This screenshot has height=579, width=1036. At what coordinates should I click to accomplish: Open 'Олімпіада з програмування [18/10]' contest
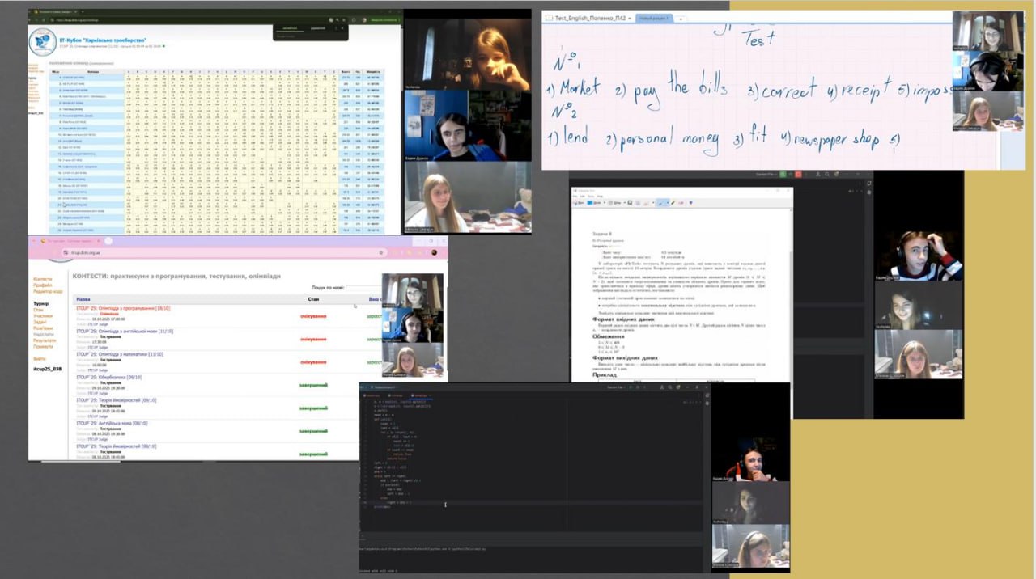click(x=123, y=308)
